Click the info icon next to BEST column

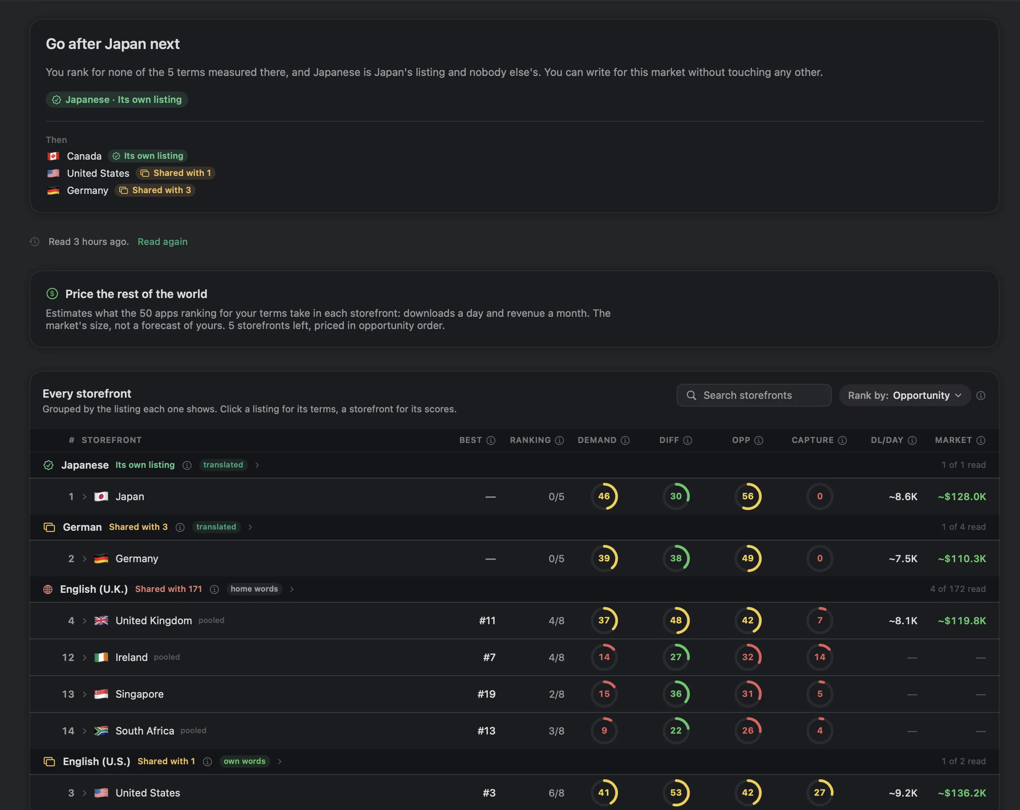[x=490, y=441]
